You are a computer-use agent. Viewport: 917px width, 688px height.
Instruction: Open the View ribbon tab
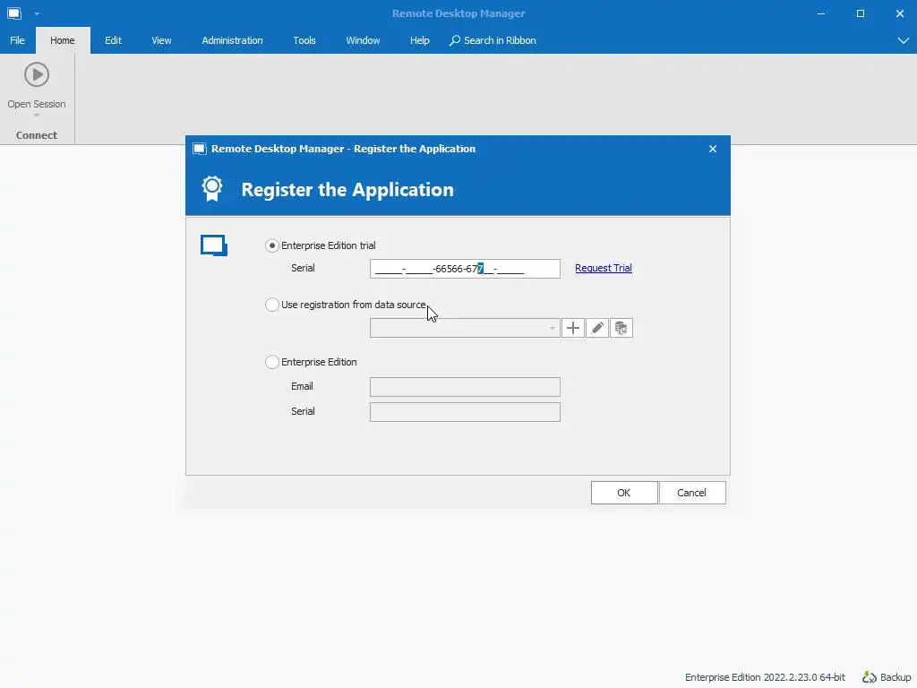pos(161,40)
